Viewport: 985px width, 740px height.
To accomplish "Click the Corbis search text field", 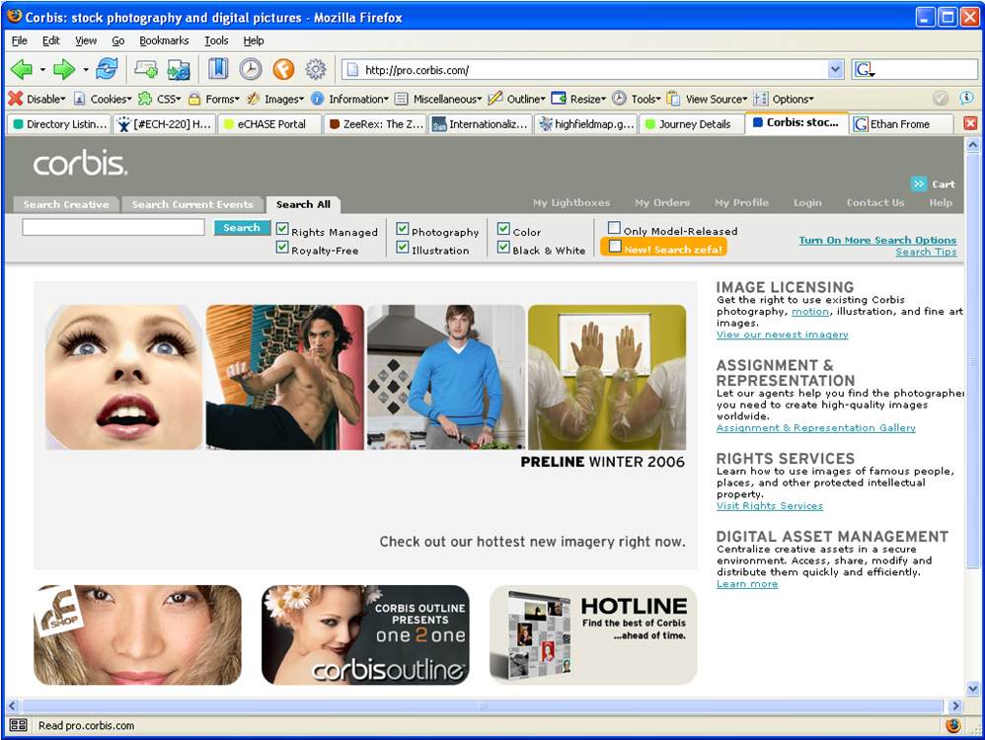I will point(114,228).
